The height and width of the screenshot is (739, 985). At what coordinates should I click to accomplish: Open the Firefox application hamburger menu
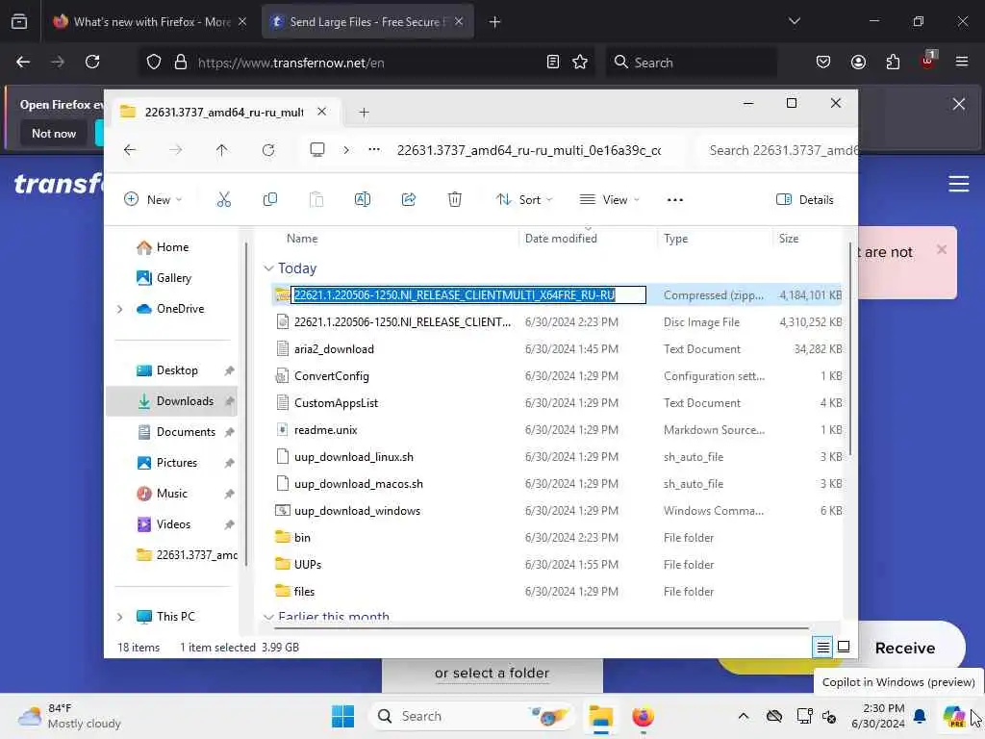pyautogui.click(x=961, y=62)
